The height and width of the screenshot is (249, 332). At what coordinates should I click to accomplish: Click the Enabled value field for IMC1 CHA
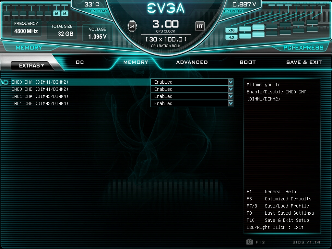pyautogui.click(x=192, y=96)
